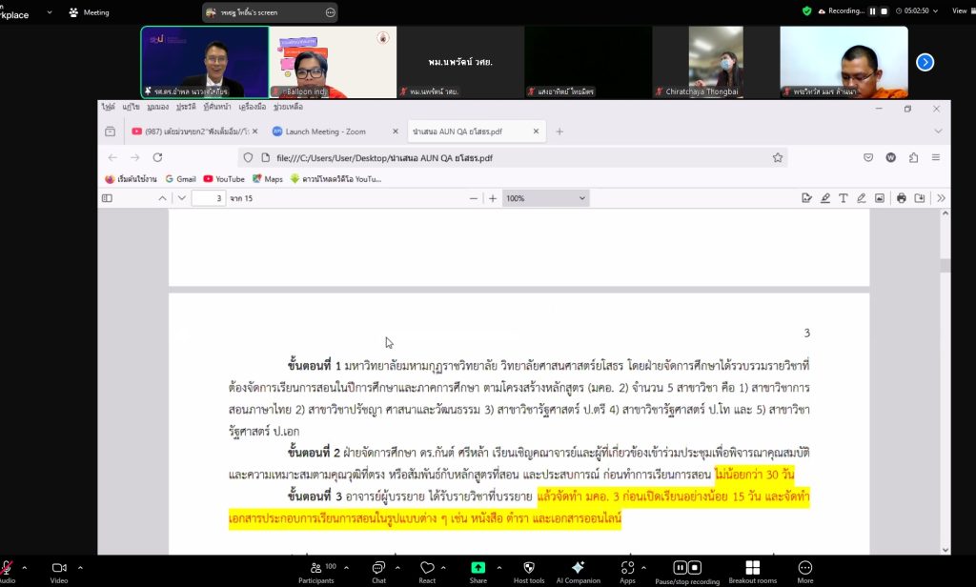976x587 pixels.
Task: Expand Zoom Video options caret
Action: 80,568
